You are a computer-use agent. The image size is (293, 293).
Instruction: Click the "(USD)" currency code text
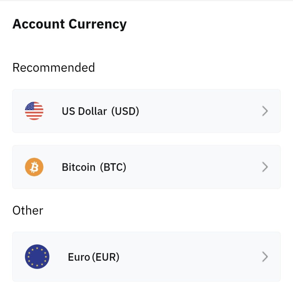[125, 111]
